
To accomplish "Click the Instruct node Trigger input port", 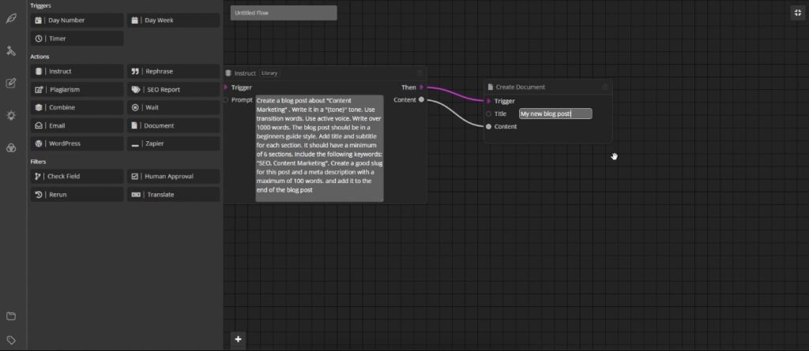I will [x=226, y=87].
